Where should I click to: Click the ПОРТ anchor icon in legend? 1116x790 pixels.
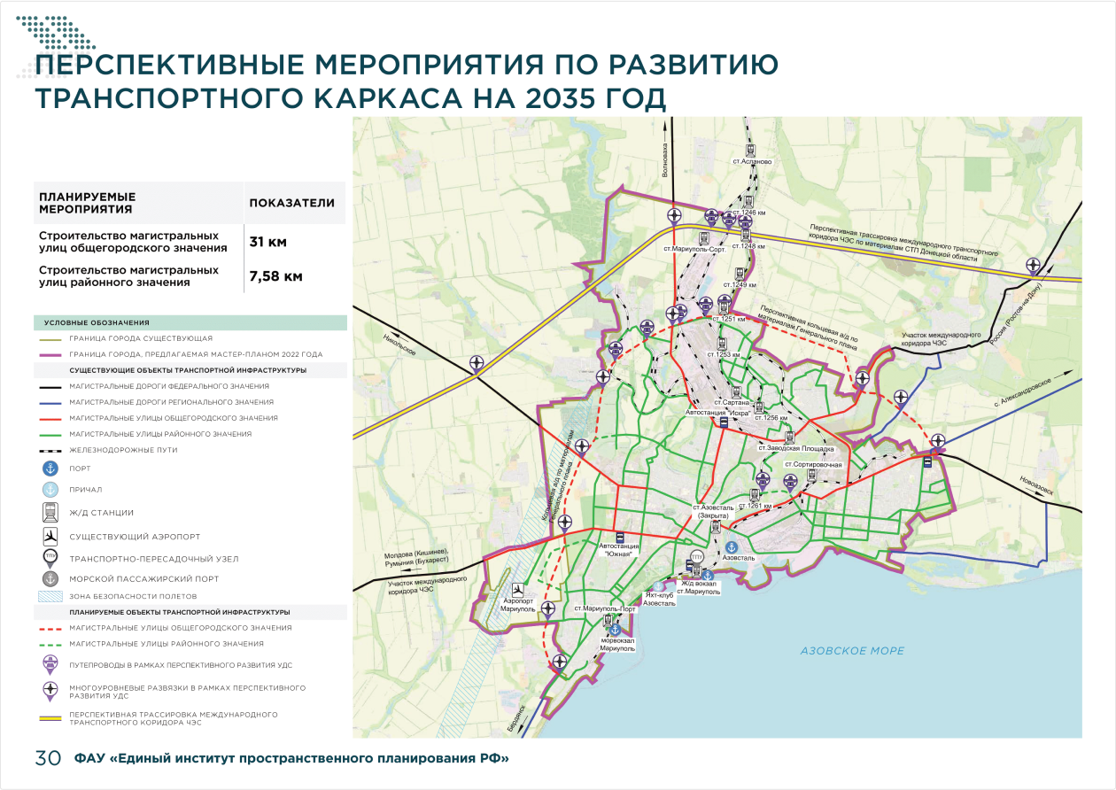[51, 469]
